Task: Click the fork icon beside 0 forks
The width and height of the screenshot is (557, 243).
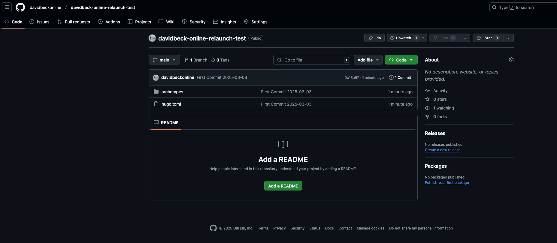Action: [x=427, y=117]
